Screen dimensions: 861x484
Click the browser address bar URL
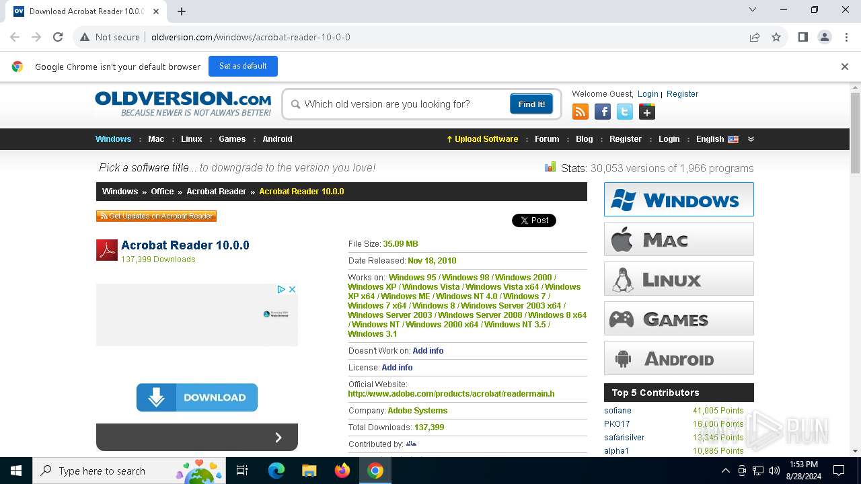(x=251, y=37)
